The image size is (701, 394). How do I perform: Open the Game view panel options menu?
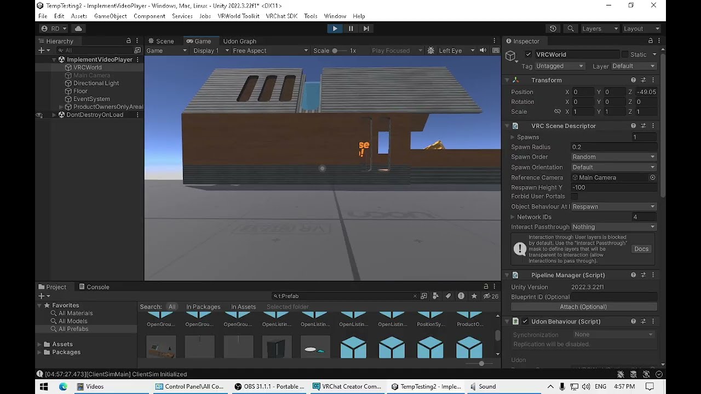point(495,41)
